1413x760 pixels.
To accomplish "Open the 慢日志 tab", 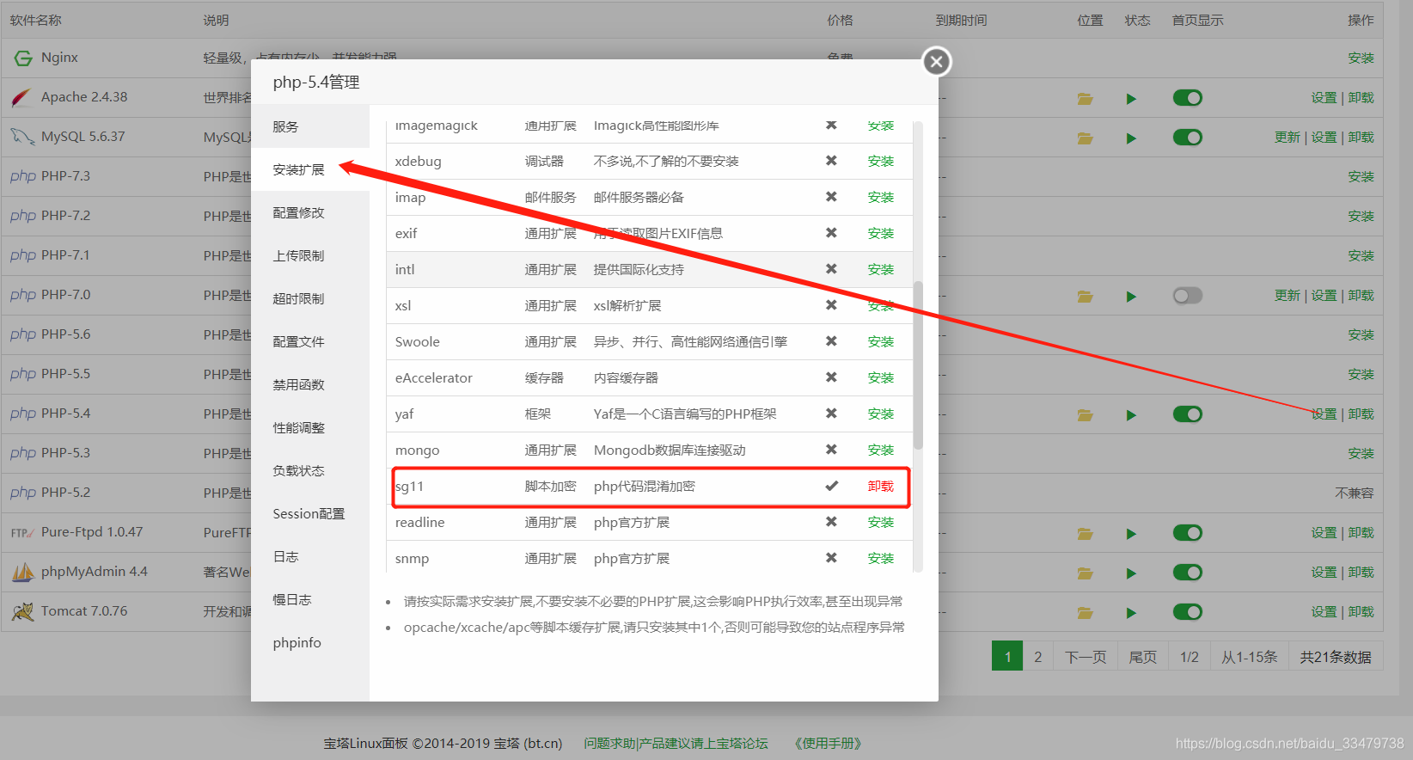I will [310, 599].
